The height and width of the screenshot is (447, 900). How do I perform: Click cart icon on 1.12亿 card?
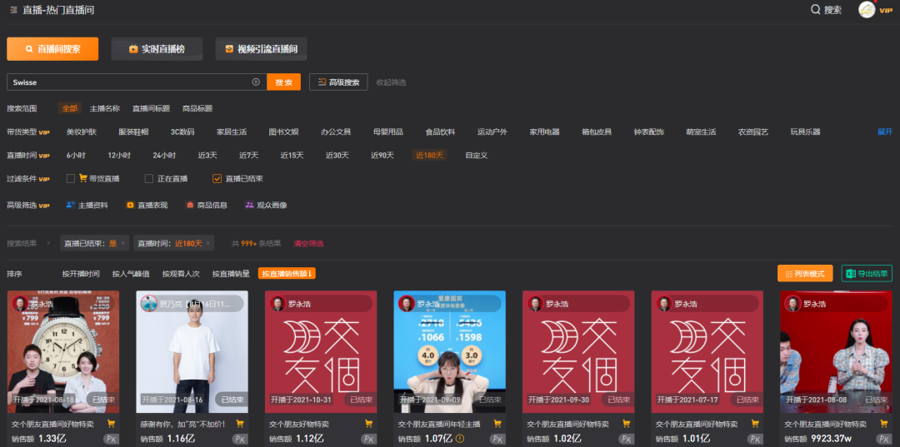(x=369, y=424)
